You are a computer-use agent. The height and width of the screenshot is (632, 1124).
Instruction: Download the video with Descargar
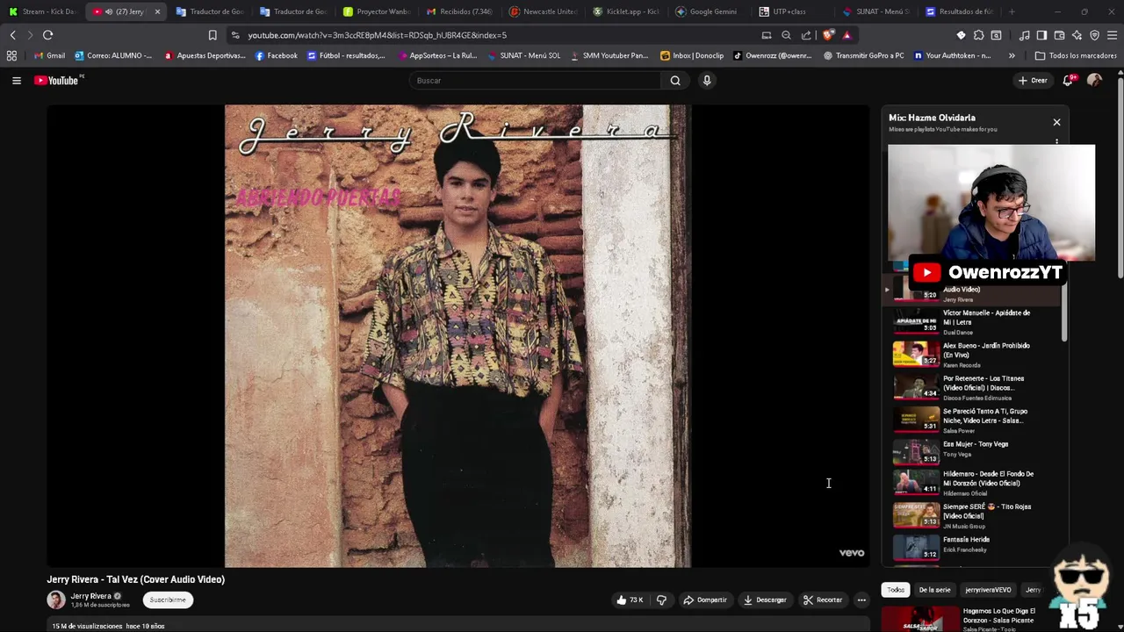[x=765, y=600]
